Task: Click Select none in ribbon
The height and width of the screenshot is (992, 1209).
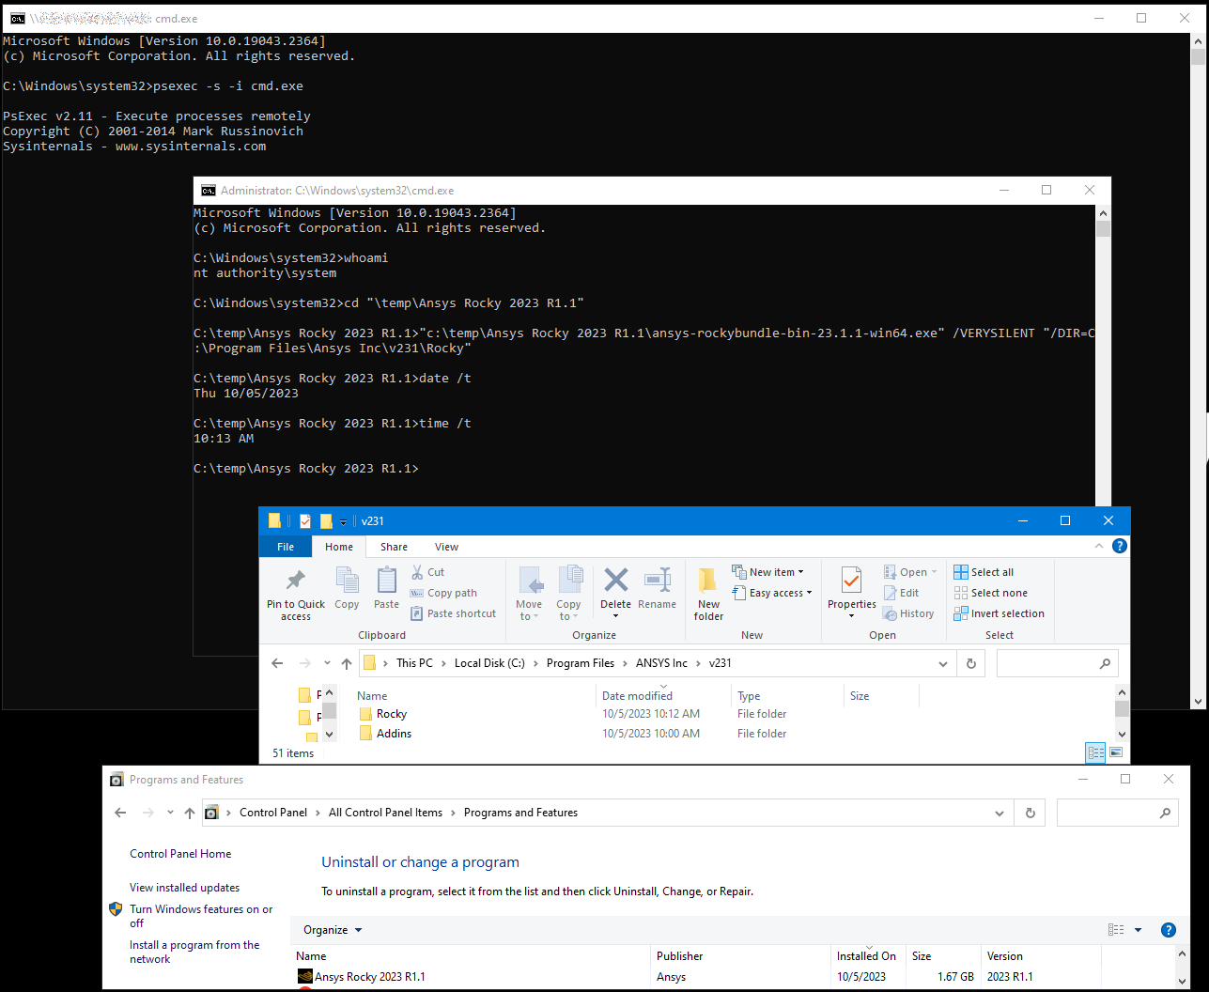Action: pos(990,593)
